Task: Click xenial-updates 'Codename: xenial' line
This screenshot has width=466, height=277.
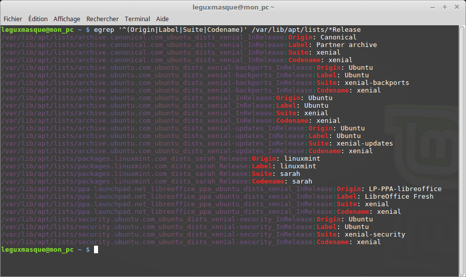Action: pos(187,151)
